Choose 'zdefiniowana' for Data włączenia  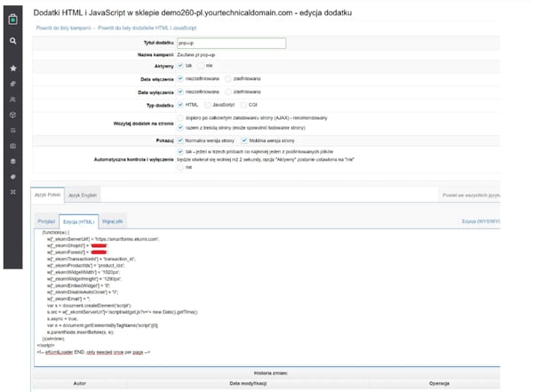coord(227,78)
